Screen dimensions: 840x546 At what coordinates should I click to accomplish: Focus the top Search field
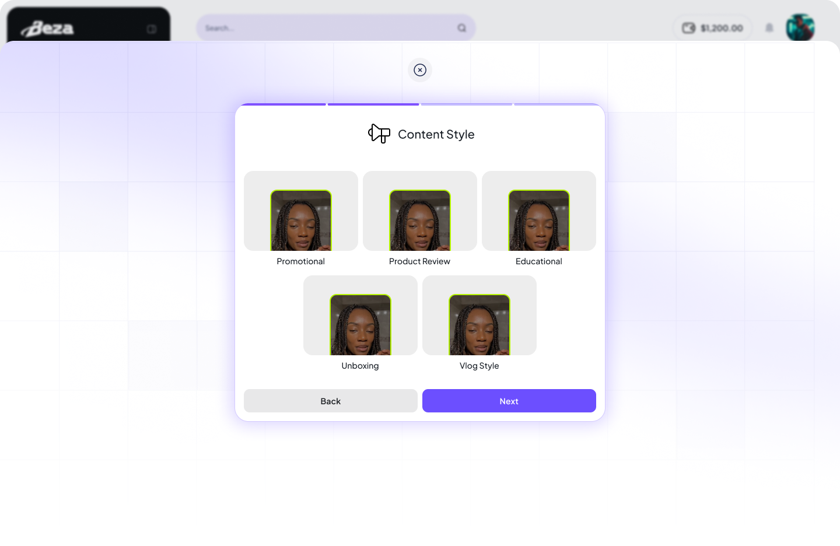[336, 27]
